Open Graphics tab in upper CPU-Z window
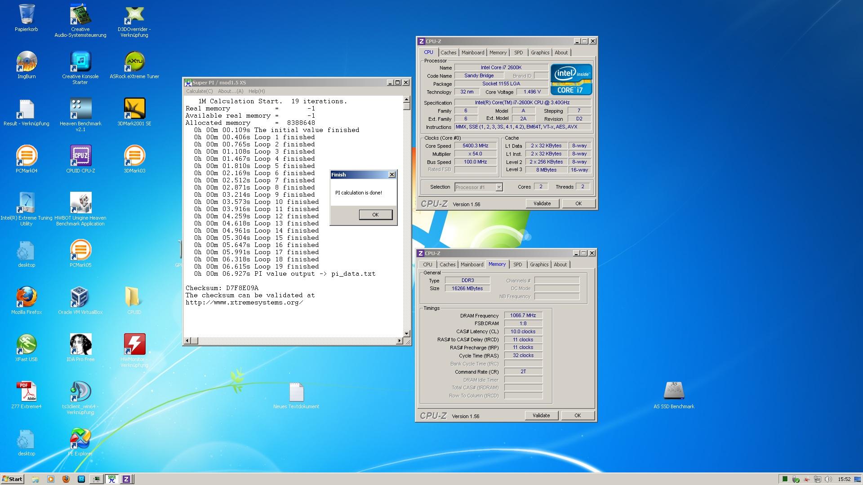Image resolution: width=863 pixels, height=485 pixels. pyautogui.click(x=540, y=53)
